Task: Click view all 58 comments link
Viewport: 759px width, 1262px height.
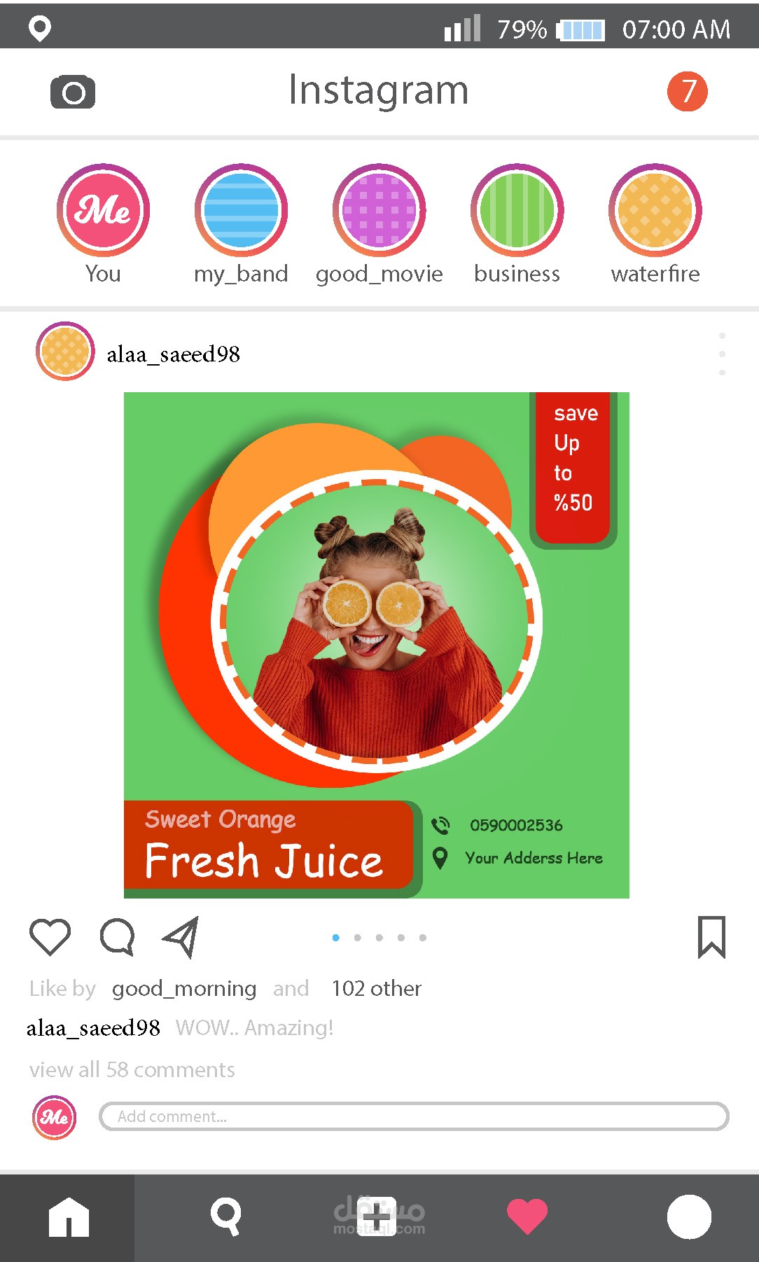Action: (132, 1069)
